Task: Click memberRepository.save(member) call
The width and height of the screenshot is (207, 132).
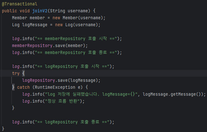Action: [x=48, y=45]
